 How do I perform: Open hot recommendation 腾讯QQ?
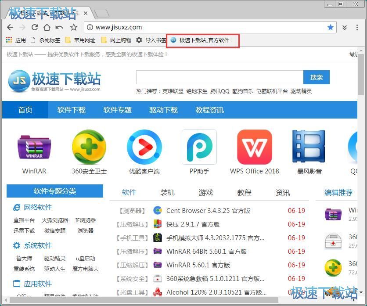(x=220, y=91)
